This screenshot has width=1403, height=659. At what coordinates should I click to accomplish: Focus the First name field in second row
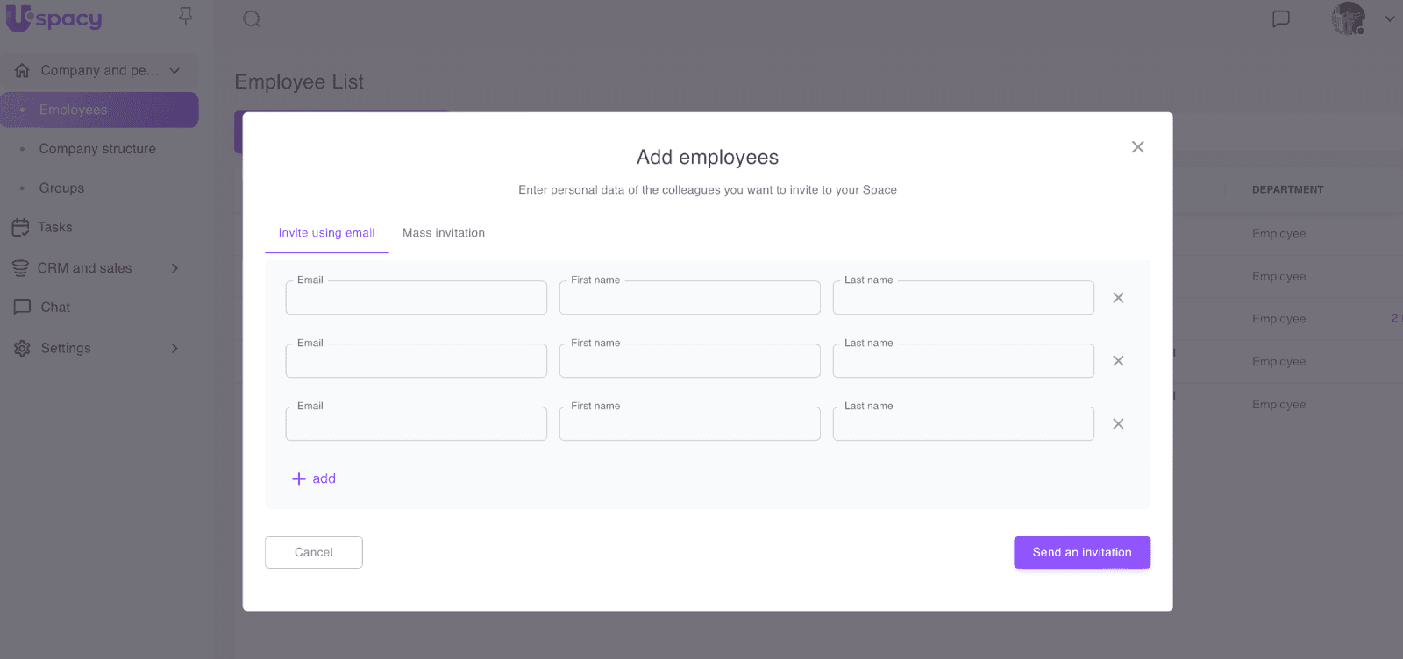coord(690,361)
